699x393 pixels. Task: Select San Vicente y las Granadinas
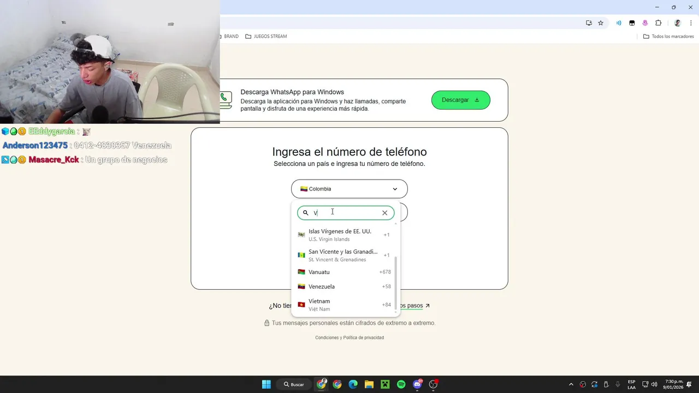click(x=345, y=255)
